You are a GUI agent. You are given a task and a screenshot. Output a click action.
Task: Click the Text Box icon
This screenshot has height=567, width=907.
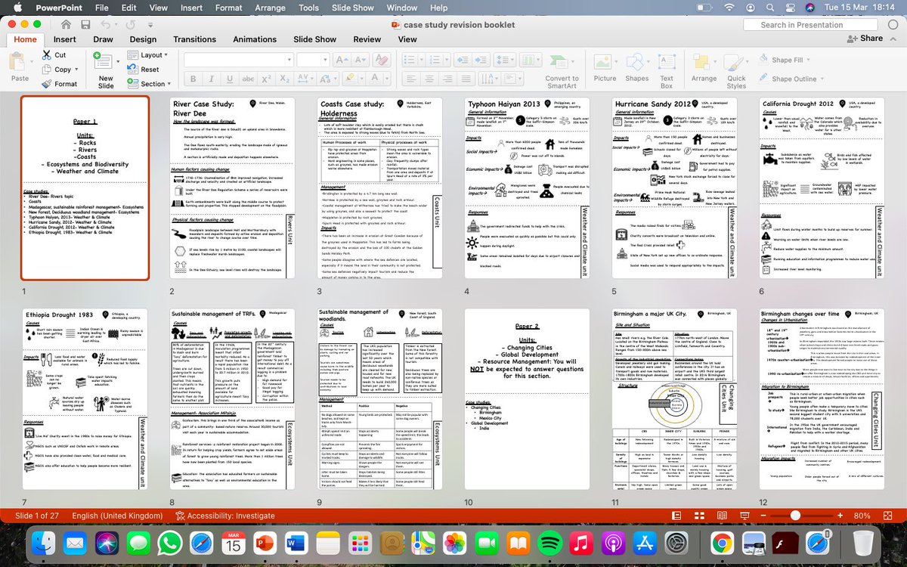pyautogui.click(x=666, y=61)
